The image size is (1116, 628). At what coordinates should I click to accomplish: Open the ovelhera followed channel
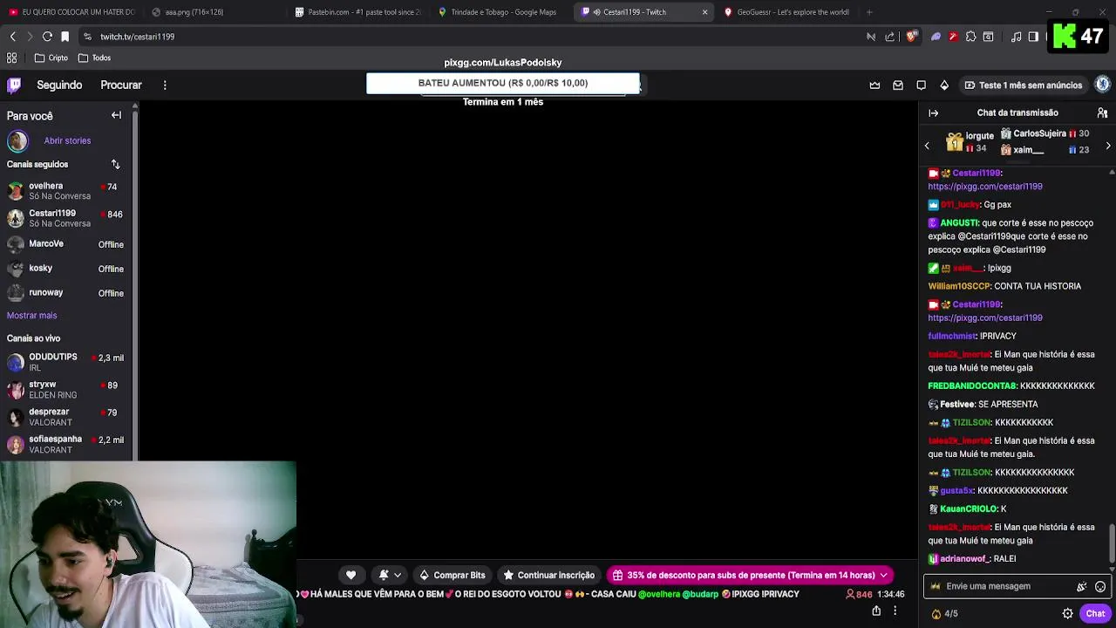click(66, 191)
